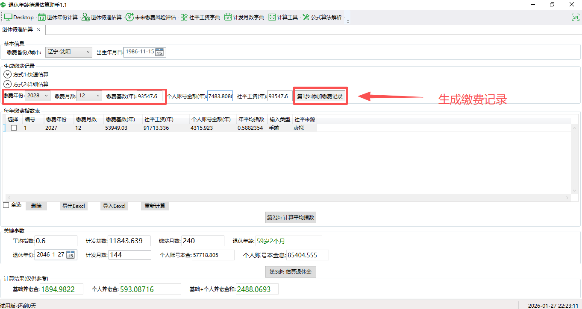Click the green SN icon at top right

575,17
